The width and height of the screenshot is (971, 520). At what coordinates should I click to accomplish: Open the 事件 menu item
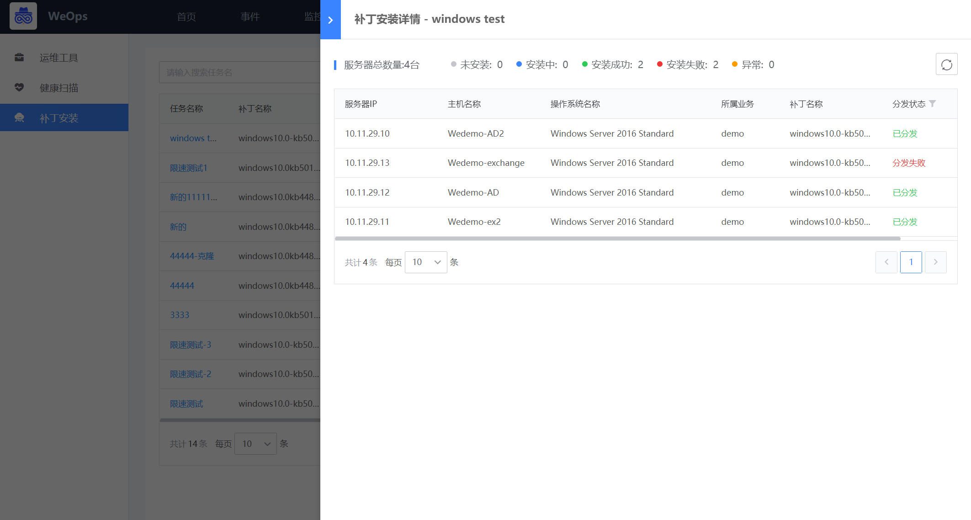[250, 16]
